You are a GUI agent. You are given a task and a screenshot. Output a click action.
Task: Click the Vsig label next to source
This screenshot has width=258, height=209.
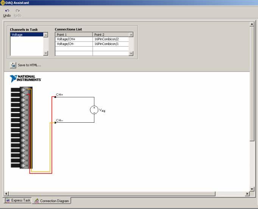click(102, 110)
